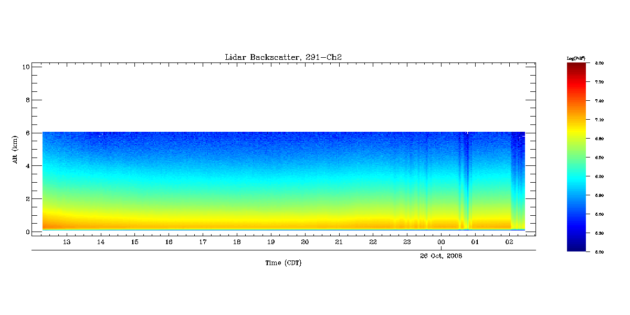
Task: Click the '02' hour tick label
Action: (509, 242)
